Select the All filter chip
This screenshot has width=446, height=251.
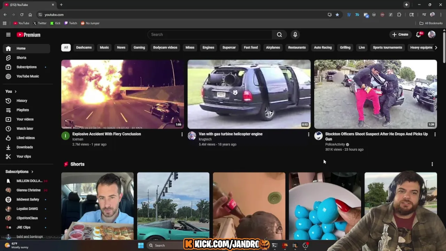pyautogui.click(x=66, y=47)
